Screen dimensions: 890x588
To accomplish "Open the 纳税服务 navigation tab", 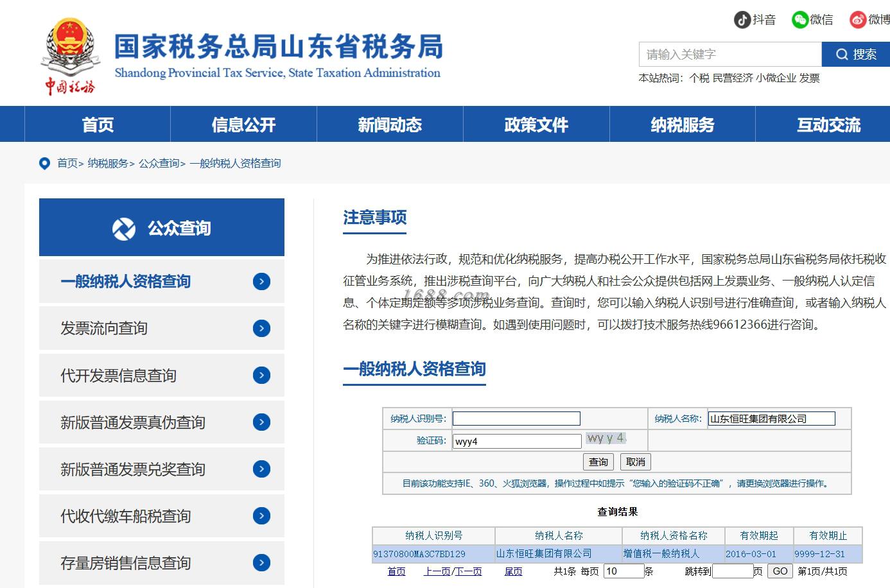I will [683, 125].
